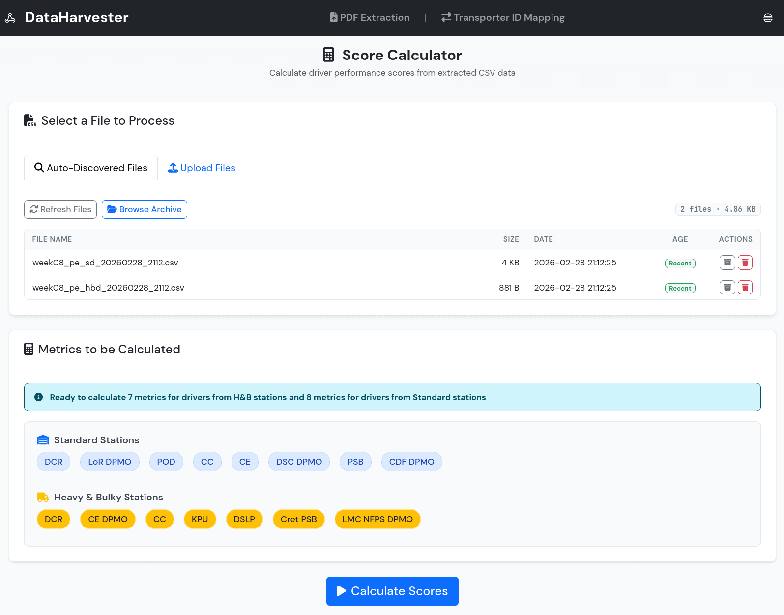Click the CE metric chip
The width and height of the screenshot is (784, 615).
pos(245,462)
